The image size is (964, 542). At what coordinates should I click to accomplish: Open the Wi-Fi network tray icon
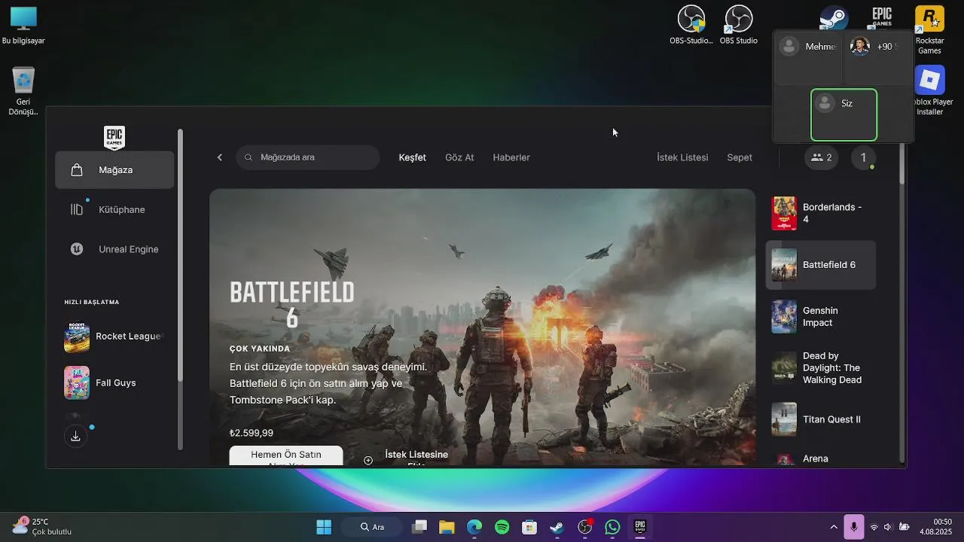[x=874, y=527]
